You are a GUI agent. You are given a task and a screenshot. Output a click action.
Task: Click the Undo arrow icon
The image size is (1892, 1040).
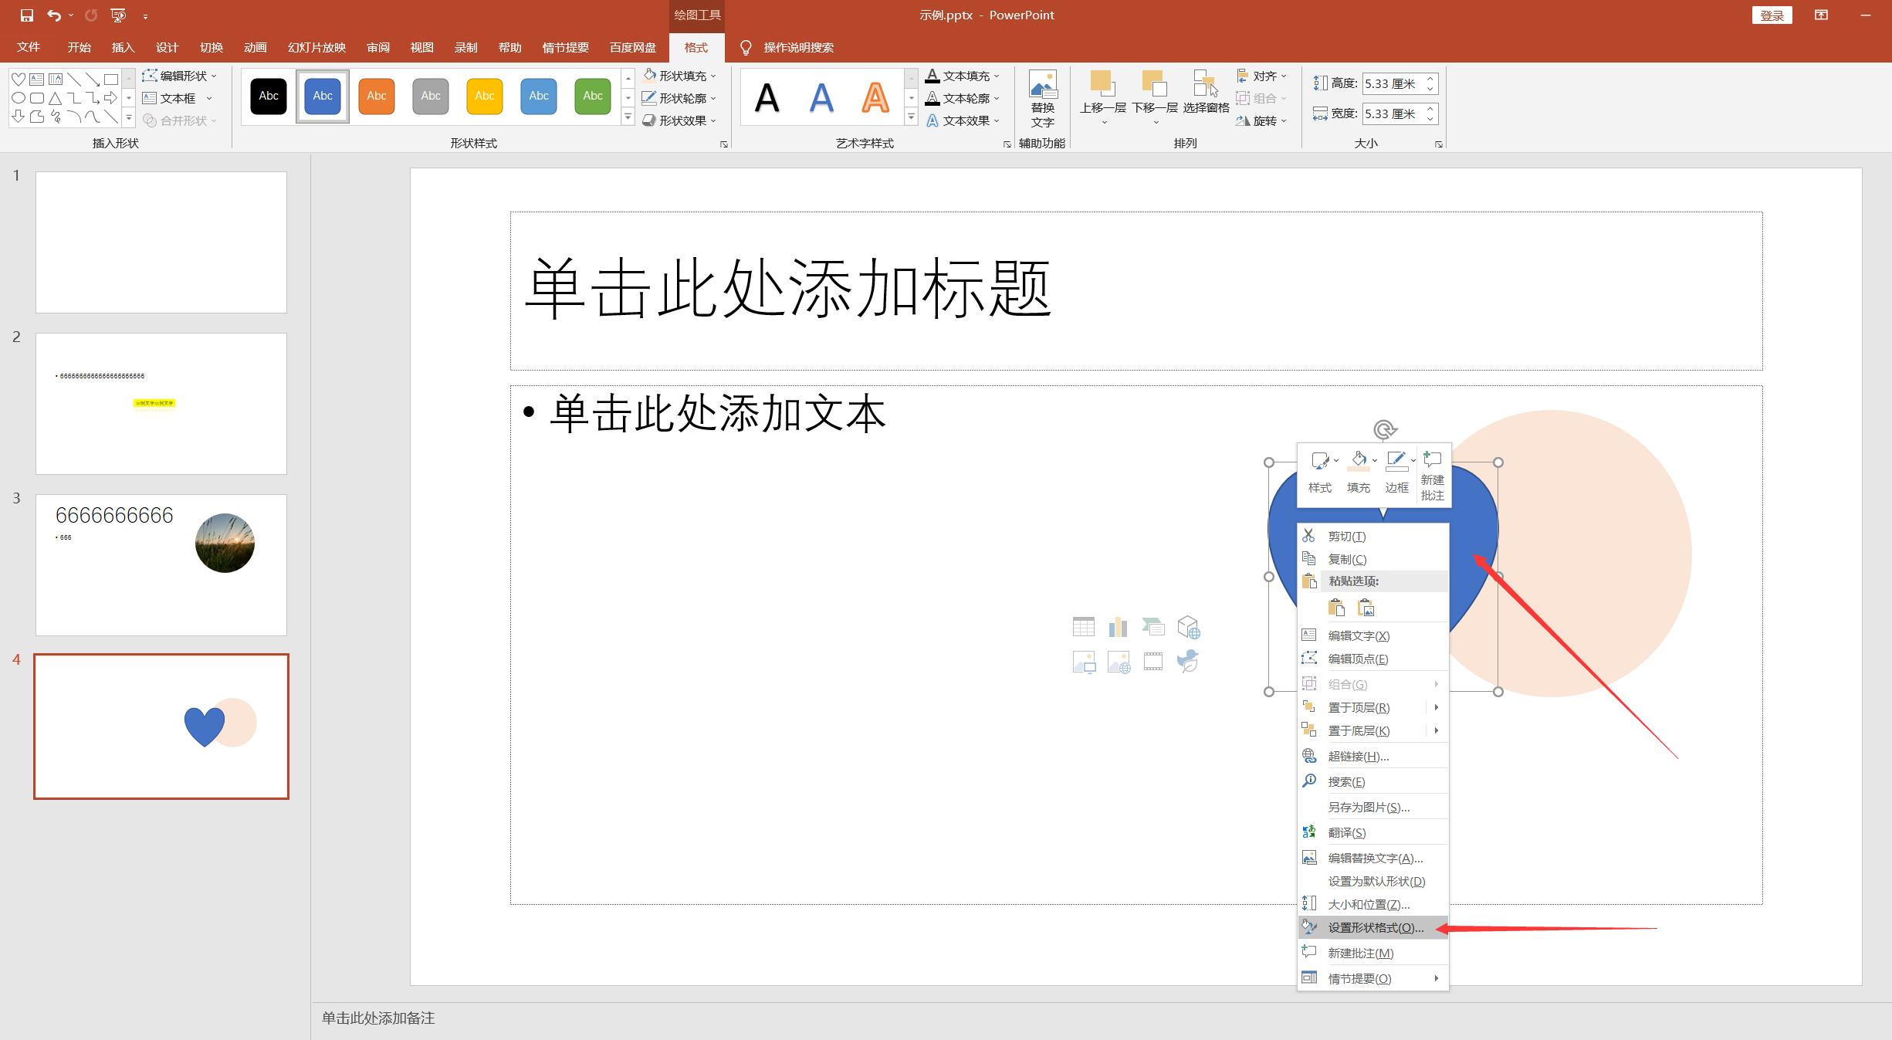point(54,15)
